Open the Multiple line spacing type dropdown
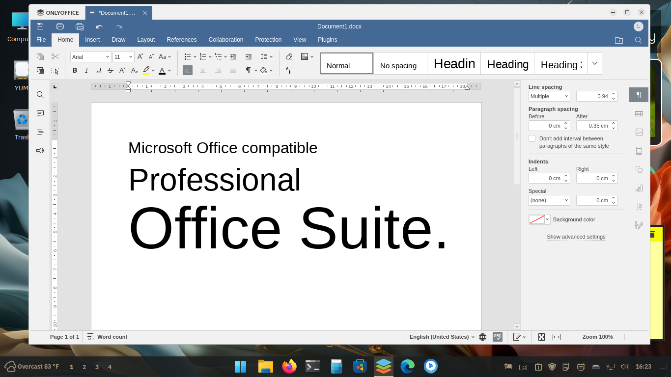The width and height of the screenshot is (671, 377). tap(549, 96)
